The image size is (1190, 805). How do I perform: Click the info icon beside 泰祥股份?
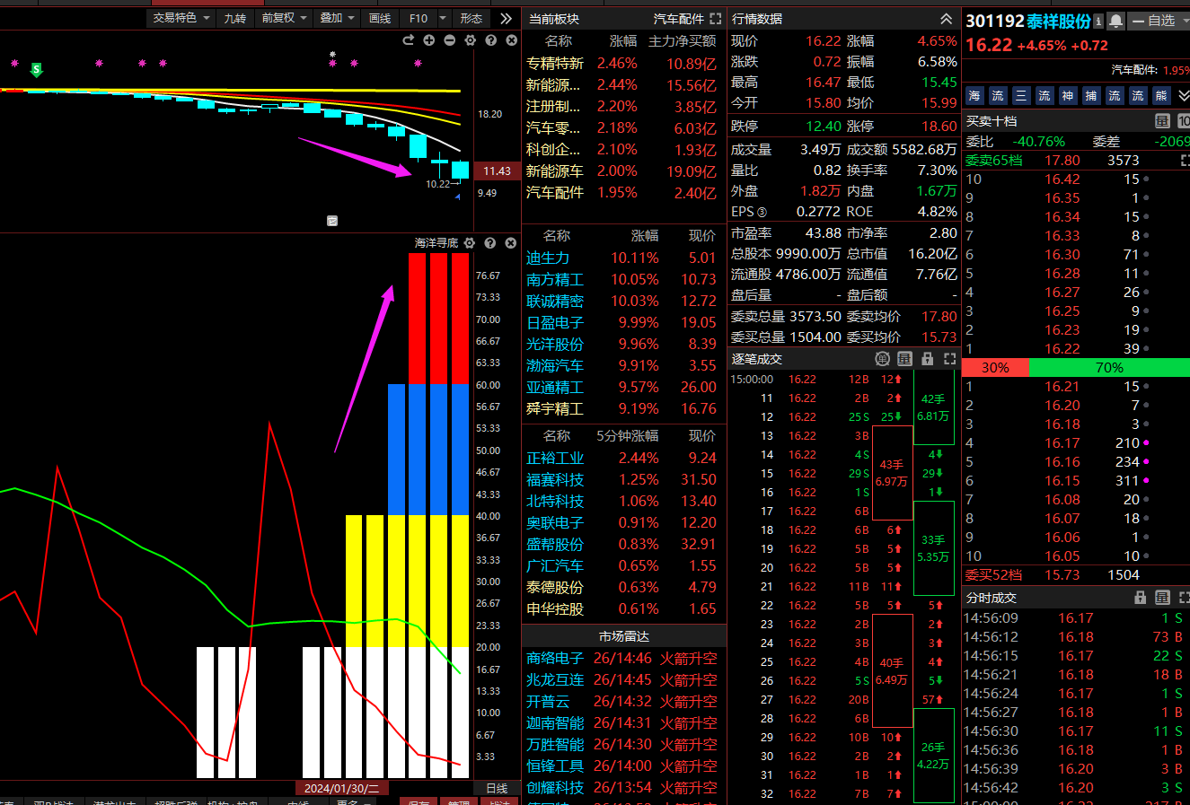[x=1099, y=21]
